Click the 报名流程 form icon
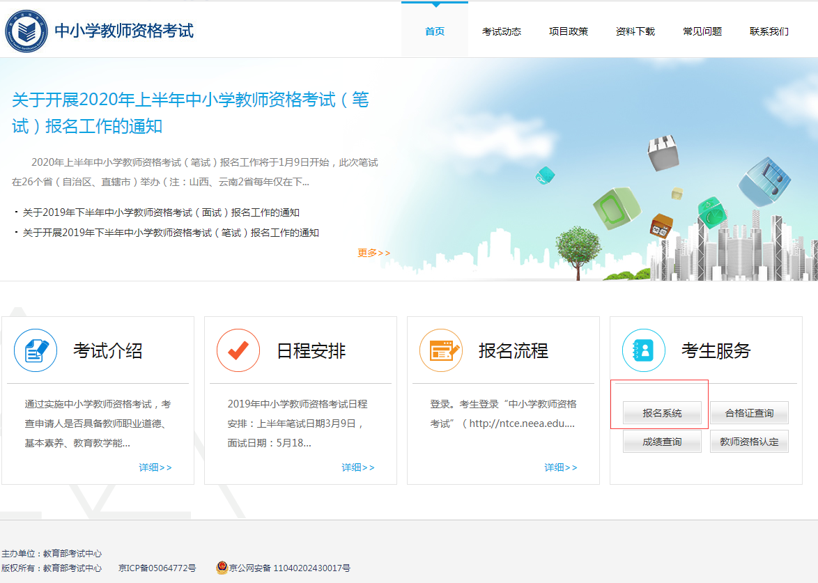The image size is (818, 583). (x=440, y=350)
